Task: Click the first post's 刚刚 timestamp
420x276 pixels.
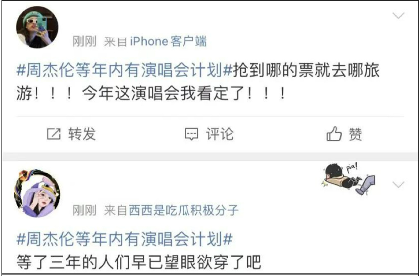Action: pyautogui.click(x=84, y=41)
